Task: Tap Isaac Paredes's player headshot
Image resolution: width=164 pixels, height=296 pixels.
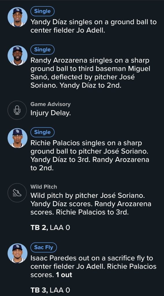Action: coord(17,253)
